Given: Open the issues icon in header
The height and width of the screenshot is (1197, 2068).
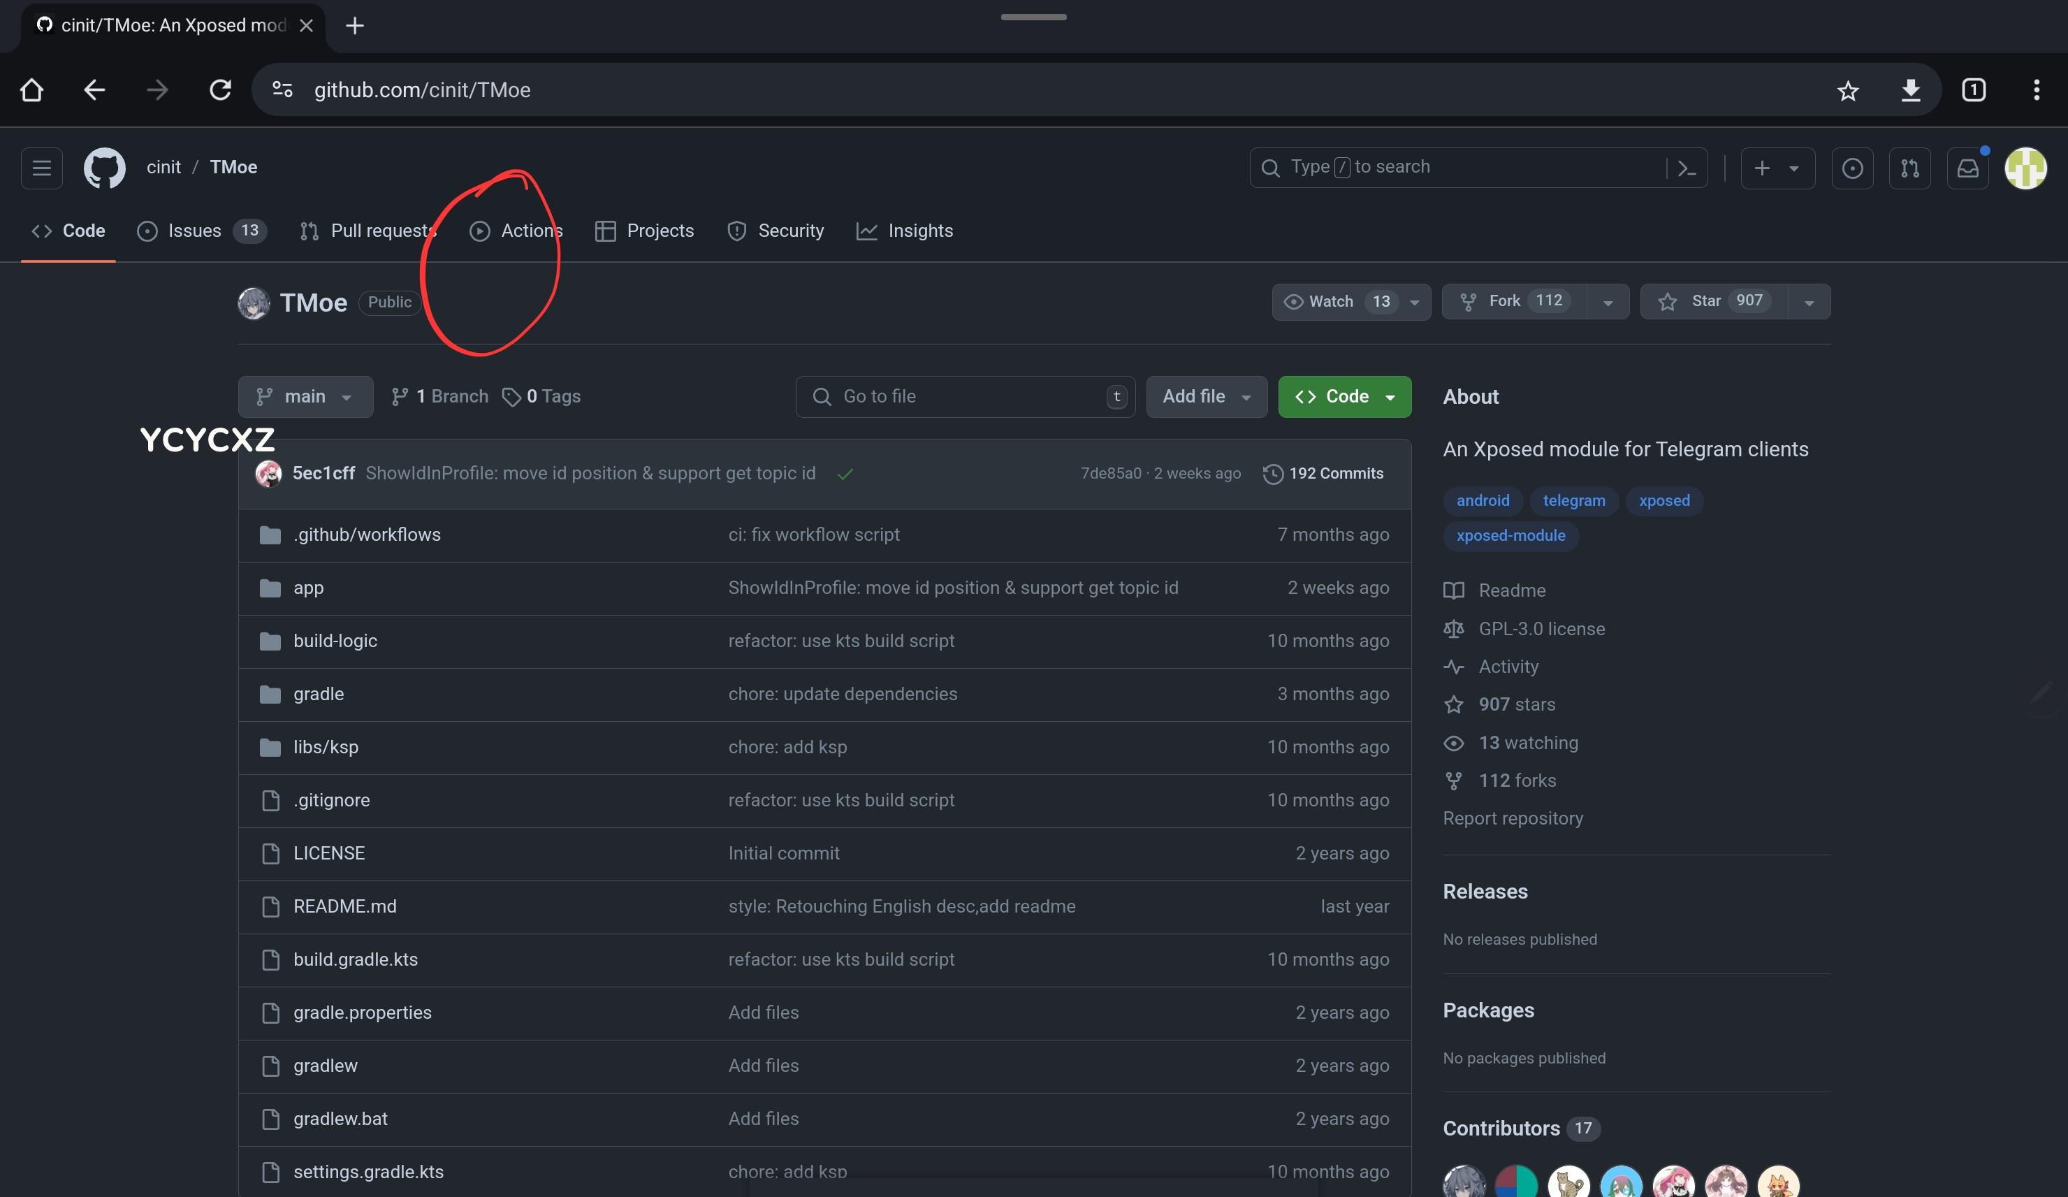Looking at the screenshot, I should (x=1852, y=168).
